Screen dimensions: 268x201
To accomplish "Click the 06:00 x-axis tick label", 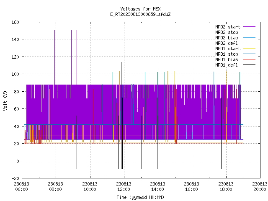I will pyautogui.click(x=21, y=189).
